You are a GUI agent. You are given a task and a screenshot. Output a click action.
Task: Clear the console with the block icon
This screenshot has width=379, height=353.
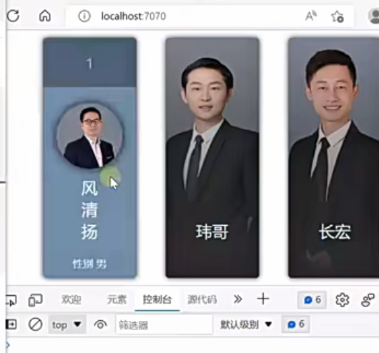pos(35,324)
